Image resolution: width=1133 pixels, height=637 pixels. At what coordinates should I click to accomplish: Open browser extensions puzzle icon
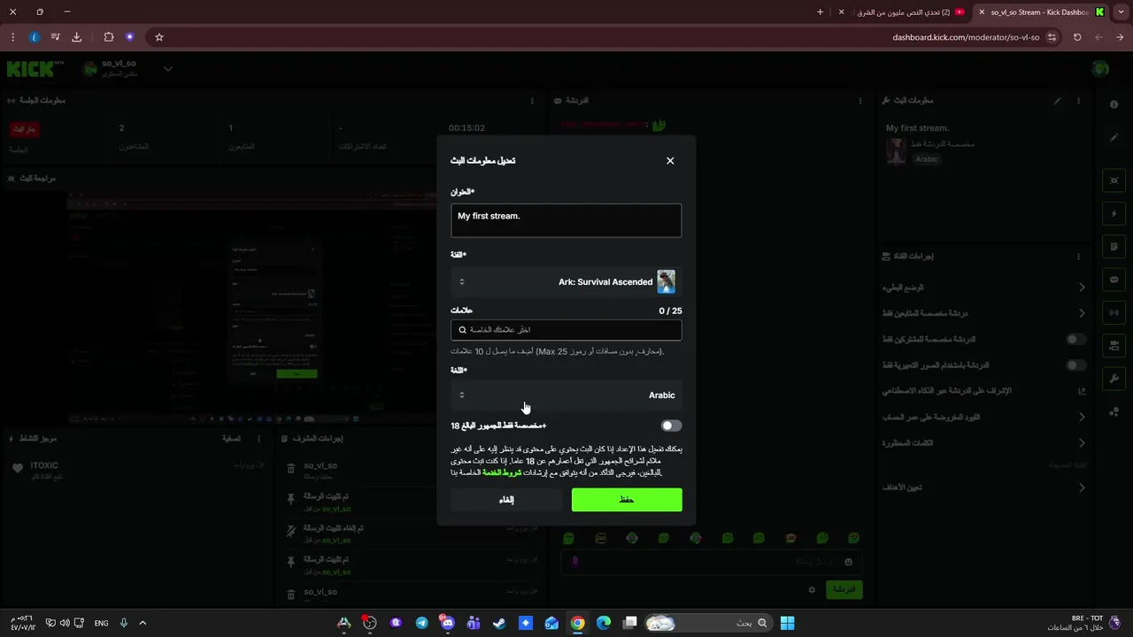coord(109,37)
